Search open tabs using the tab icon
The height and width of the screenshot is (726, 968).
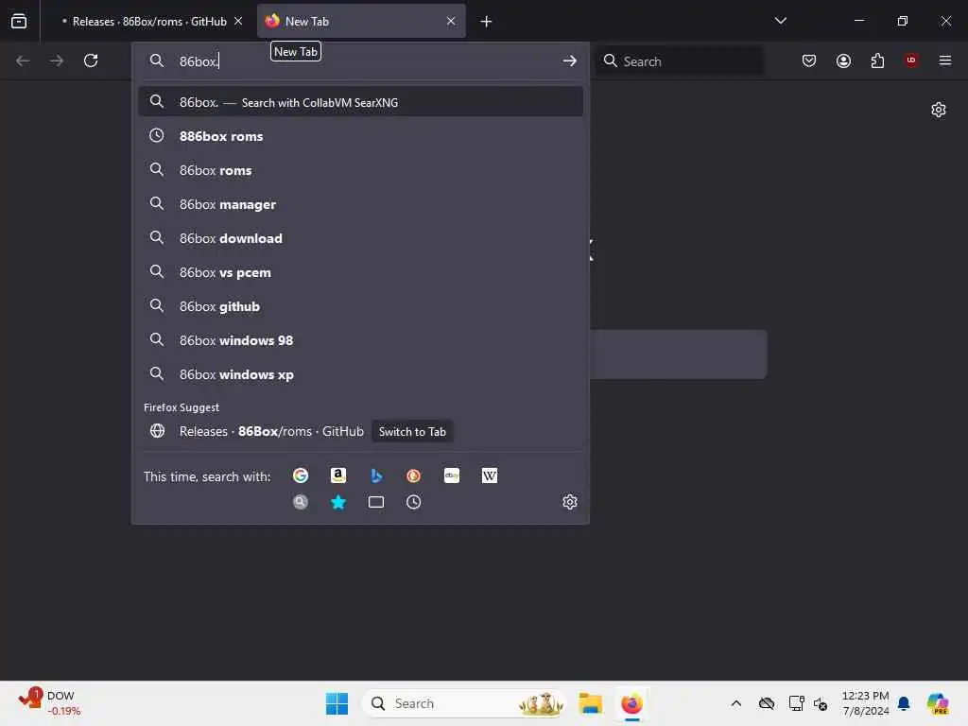click(376, 502)
